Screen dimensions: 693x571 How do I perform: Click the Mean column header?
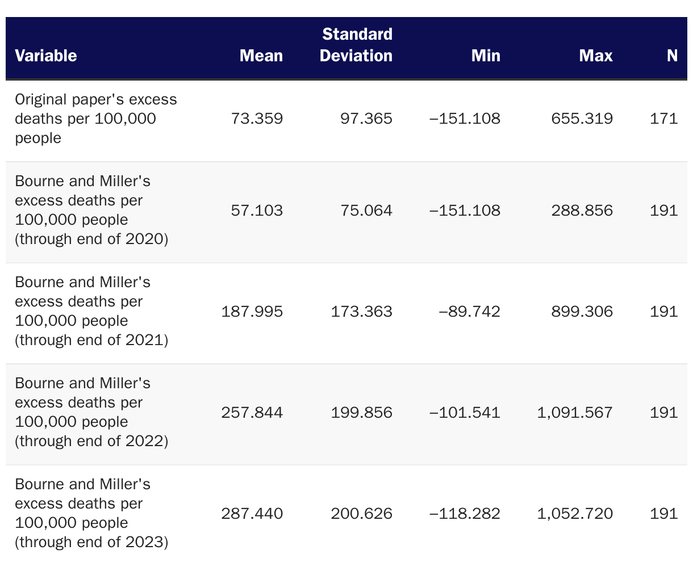pyautogui.click(x=261, y=56)
